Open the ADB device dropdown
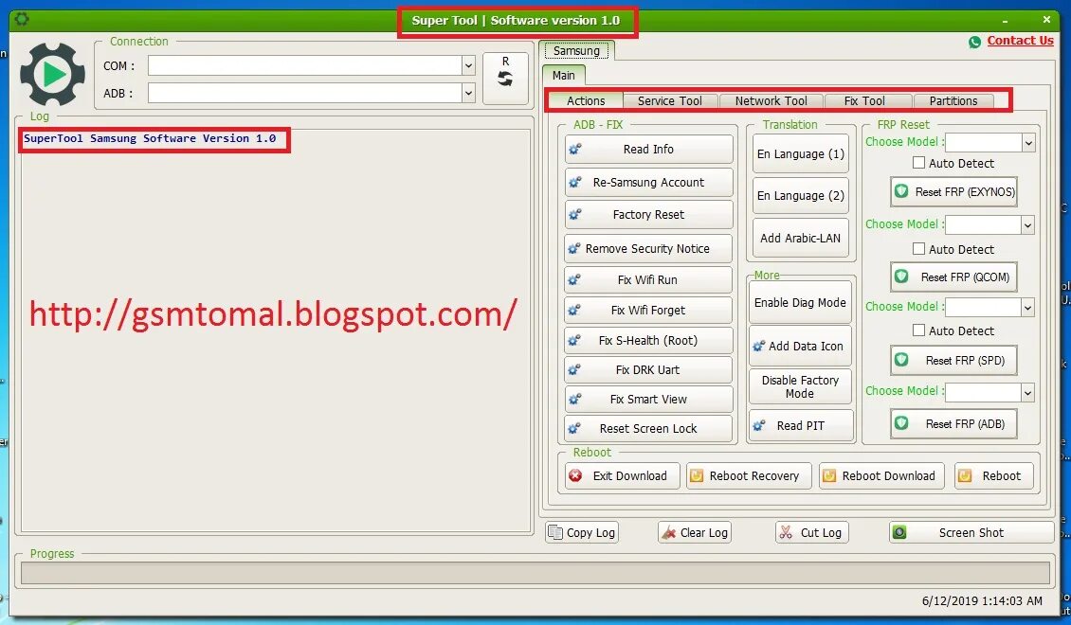 pos(468,93)
